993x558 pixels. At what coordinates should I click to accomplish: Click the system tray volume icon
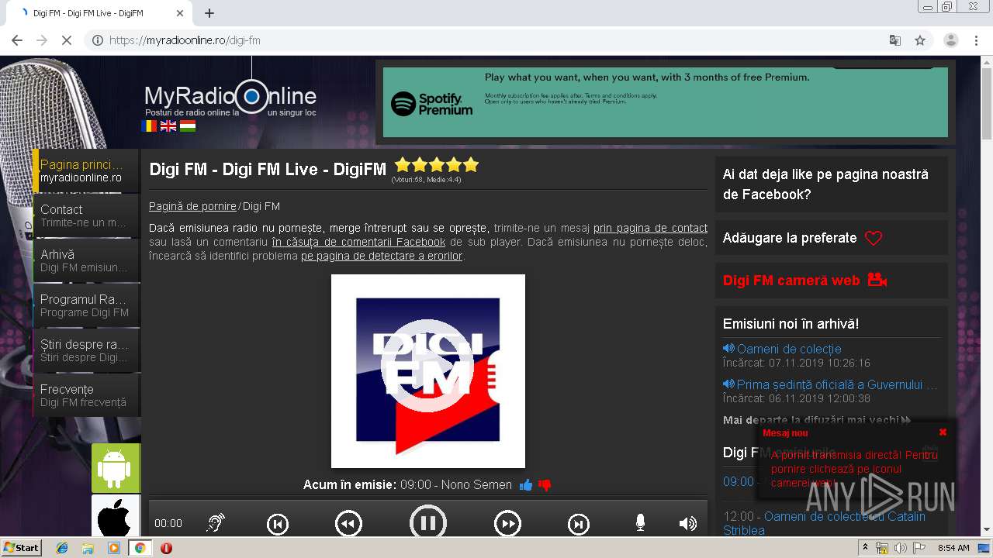pyautogui.click(x=901, y=548)
